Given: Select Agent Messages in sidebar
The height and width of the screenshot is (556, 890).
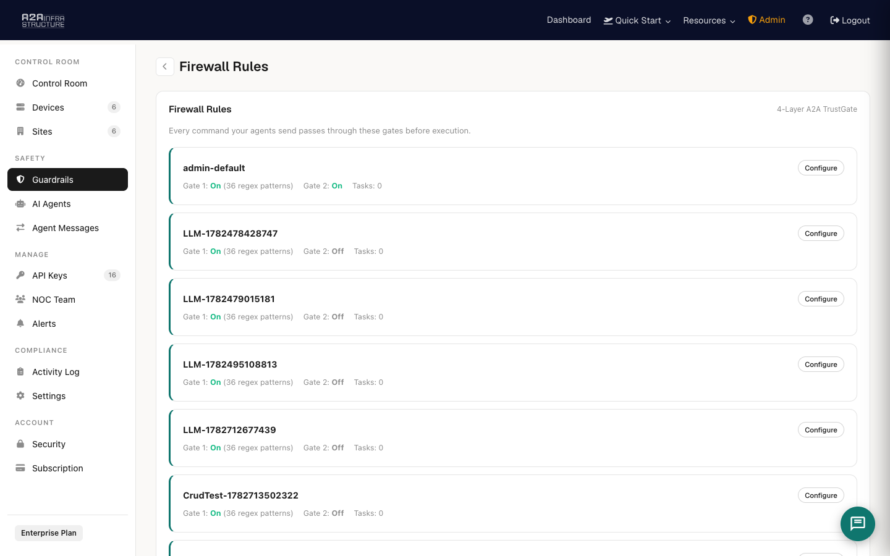Looking at the screenshot, I should tap(67, 228).
